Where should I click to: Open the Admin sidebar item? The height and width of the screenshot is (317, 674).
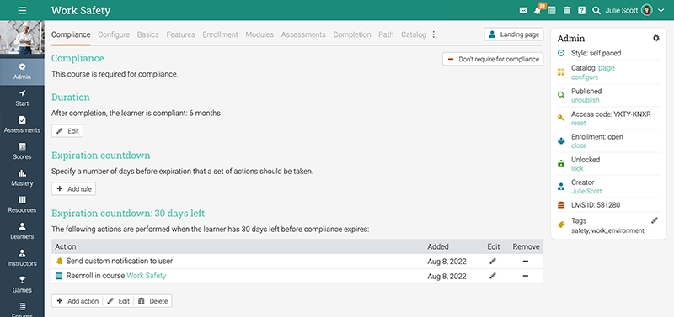pyautogui.click(x=22, y=71)
